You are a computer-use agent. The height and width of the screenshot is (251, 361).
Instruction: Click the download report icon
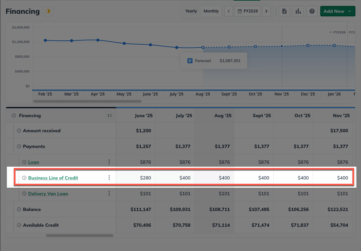tap(284, 11)
